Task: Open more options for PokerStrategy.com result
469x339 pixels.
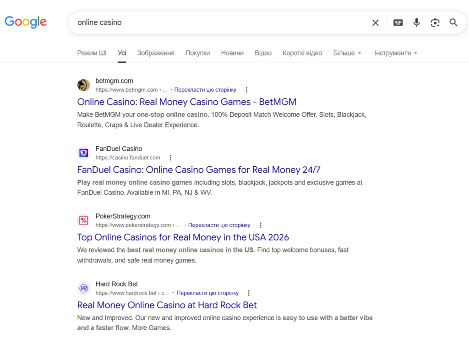Action: [261, 225]
